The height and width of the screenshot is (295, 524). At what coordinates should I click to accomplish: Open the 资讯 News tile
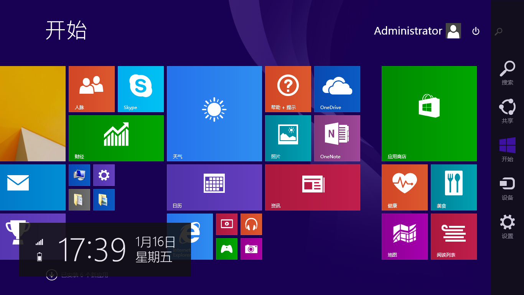coord(313,187)
